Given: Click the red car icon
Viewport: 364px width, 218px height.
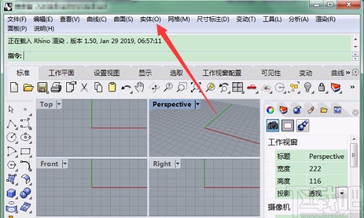Looking at the screenshot, I should (252, 87).
